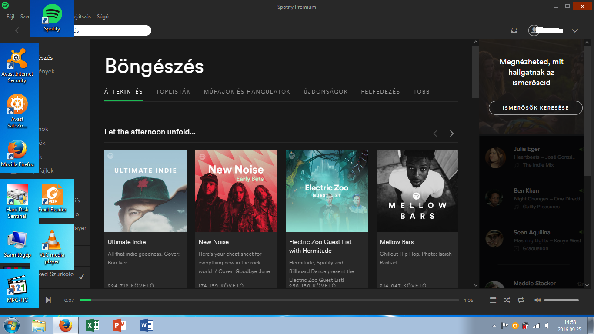Seek within the track progress bar
This screenshot has width=594, height=334.
(x=269, y=300)
